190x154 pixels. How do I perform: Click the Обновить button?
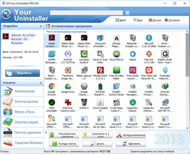131,144
